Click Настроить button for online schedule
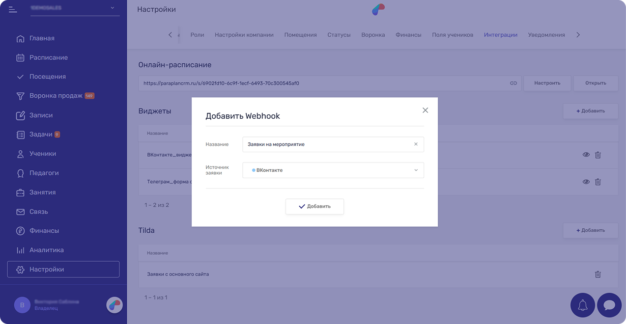 click(x=547, y=83)
